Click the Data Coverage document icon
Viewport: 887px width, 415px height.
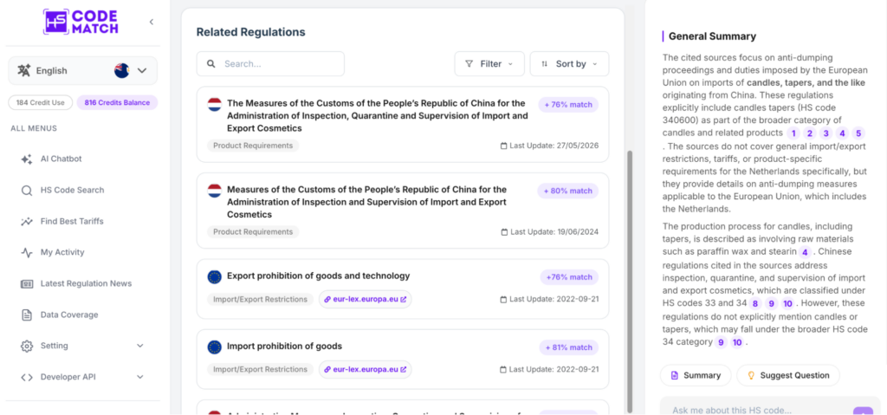(27, 314)
